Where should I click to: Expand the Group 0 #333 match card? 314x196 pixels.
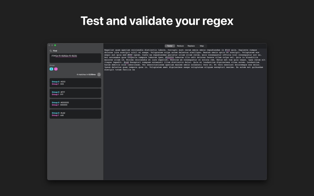tap(75, 82)
